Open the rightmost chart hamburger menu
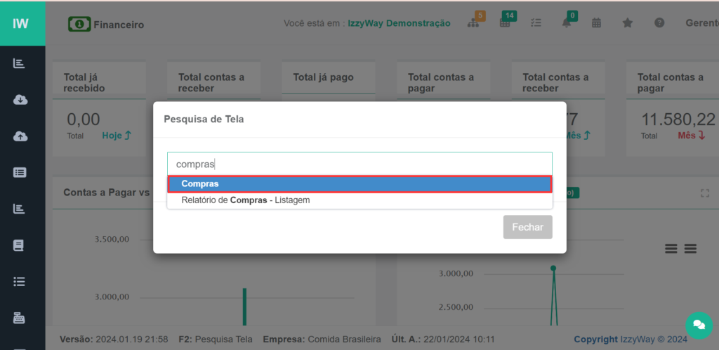Image resolution: width=719 pixels, height=350 pixels. click(x=690, y=249)
